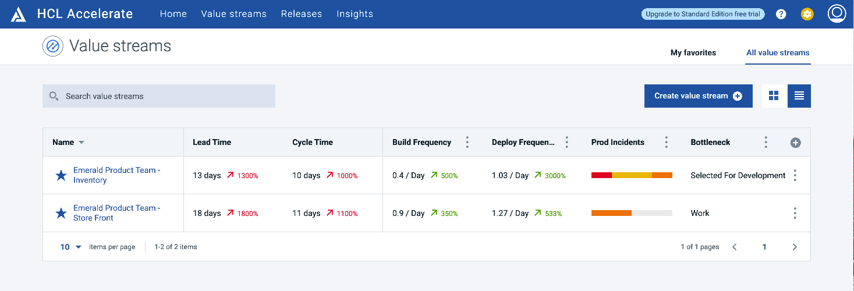854x291 pixels.
Task: Click Upgrade to Standard Edition free trial
Action: [703, 14]
